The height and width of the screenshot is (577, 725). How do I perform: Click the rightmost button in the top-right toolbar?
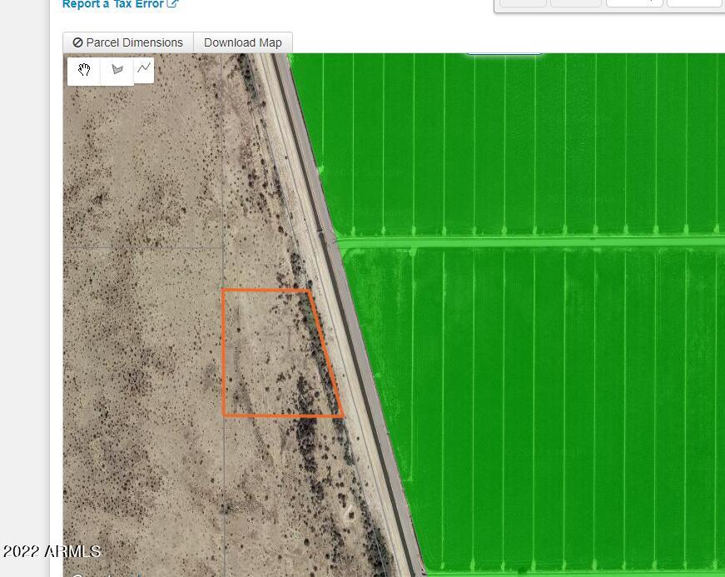[693, 2]
